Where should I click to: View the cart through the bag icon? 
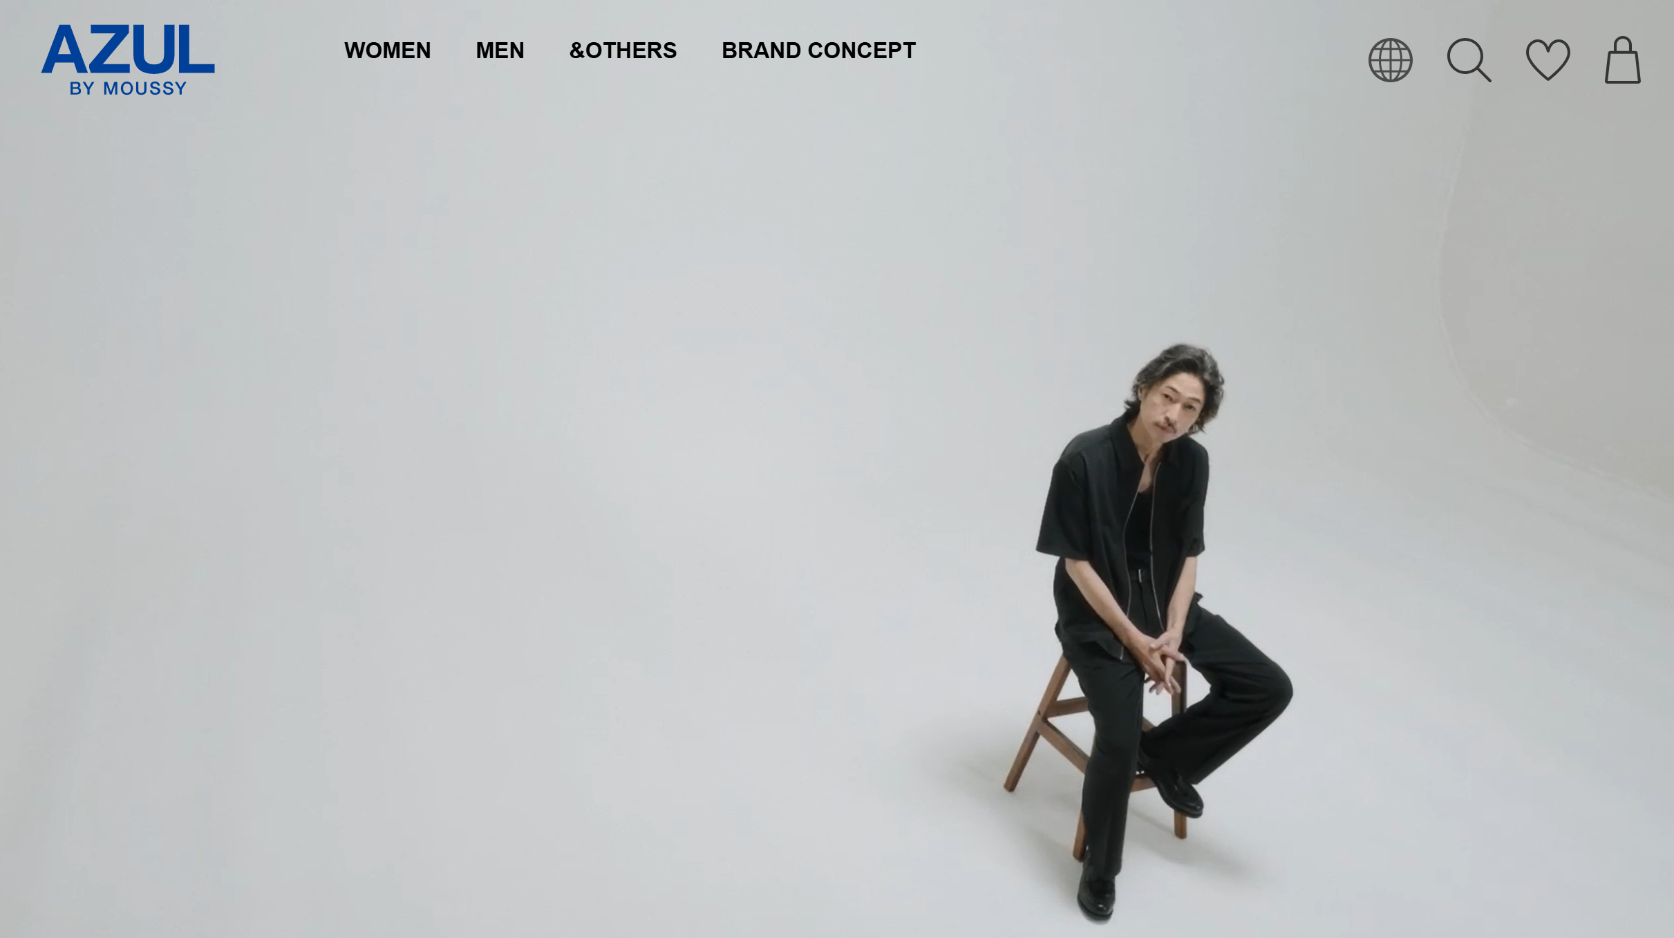pos(1622,60)
